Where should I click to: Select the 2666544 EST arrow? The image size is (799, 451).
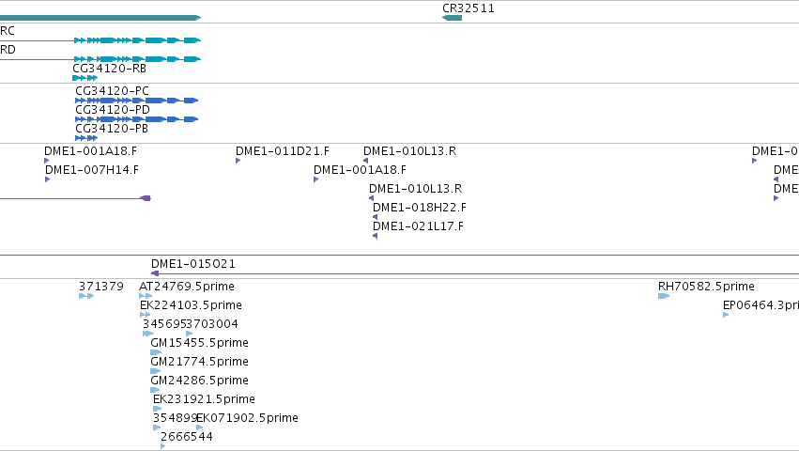pyautogui.click(x=163, y=446)
